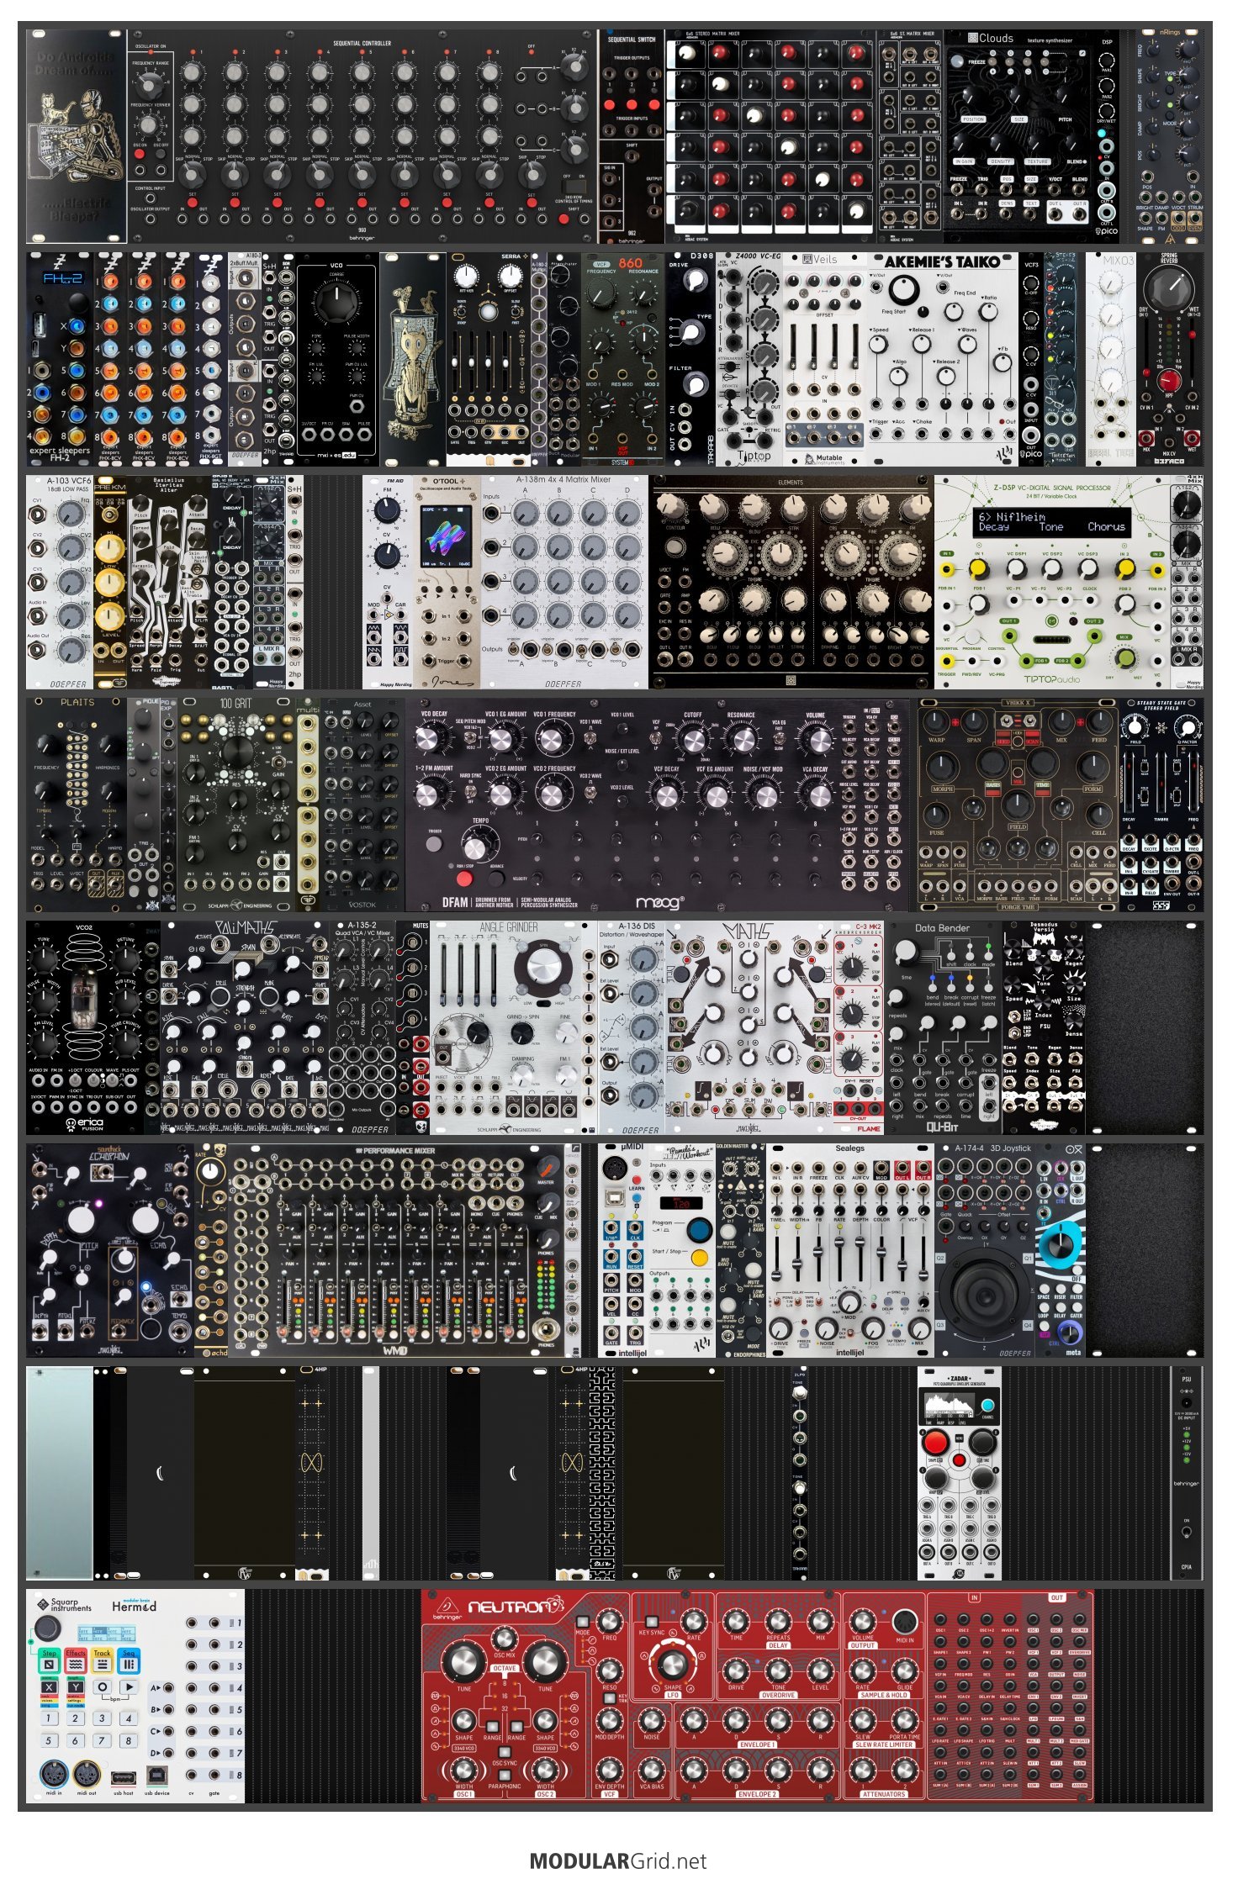
Task: Click the Sealegs TIME slider
Action: click(x=776, y=1259)
